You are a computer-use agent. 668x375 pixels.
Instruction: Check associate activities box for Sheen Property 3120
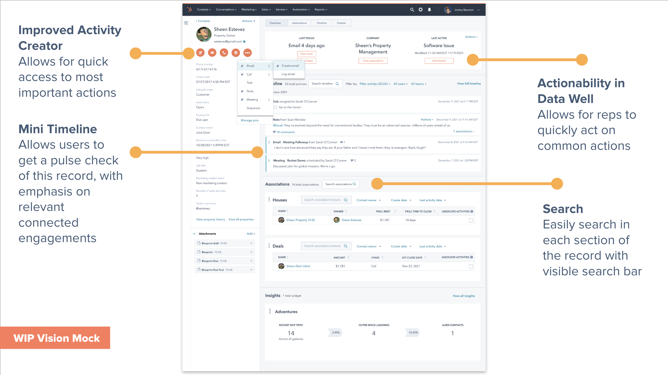coord(471,220)
